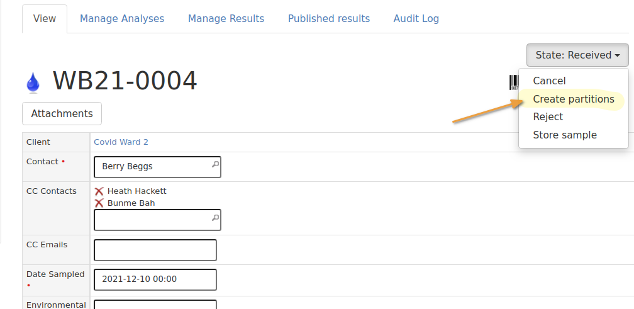634x309 pixels.
Task: Click the search icon in Contact field
Action: coord(214,165)
